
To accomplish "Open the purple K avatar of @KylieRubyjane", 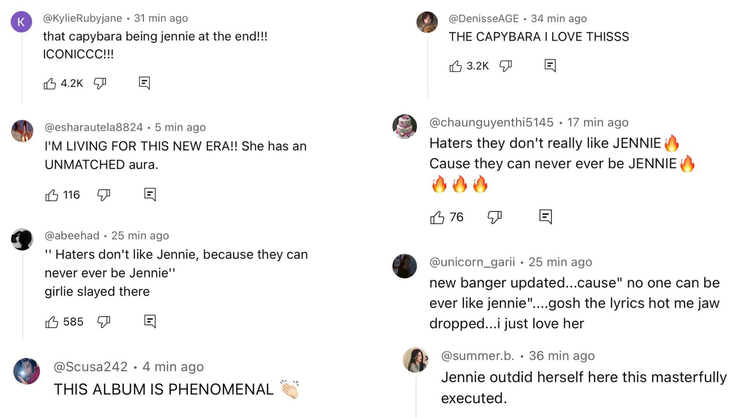I will 21,22.
